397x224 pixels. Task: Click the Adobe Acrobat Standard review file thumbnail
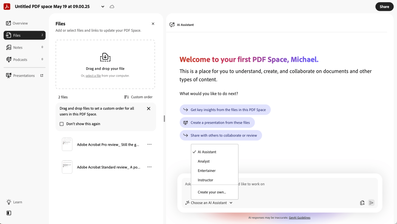[x=67, y=167]
